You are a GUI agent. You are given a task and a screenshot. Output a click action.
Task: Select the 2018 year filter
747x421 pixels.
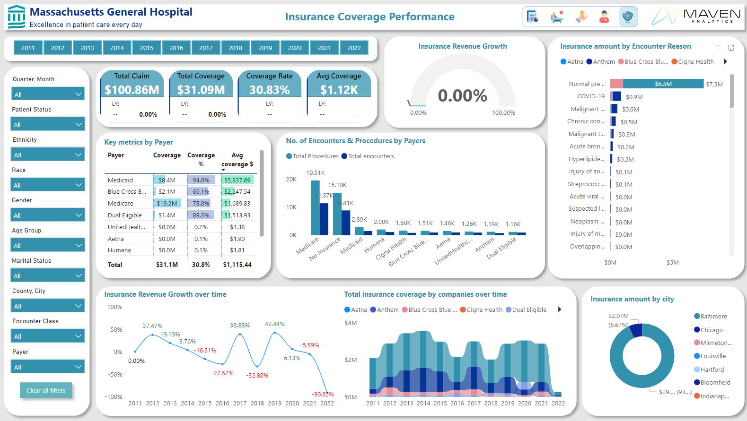point(236,48)
